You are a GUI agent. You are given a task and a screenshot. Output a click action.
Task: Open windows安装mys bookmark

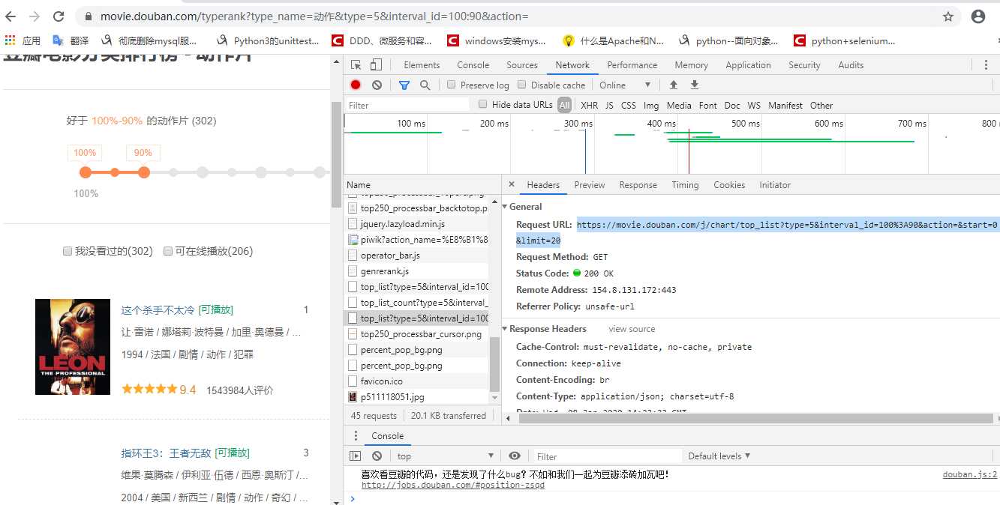[x=497, y=40]
